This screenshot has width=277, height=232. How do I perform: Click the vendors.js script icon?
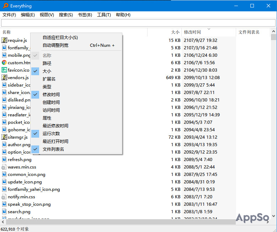tap(4, 78)
